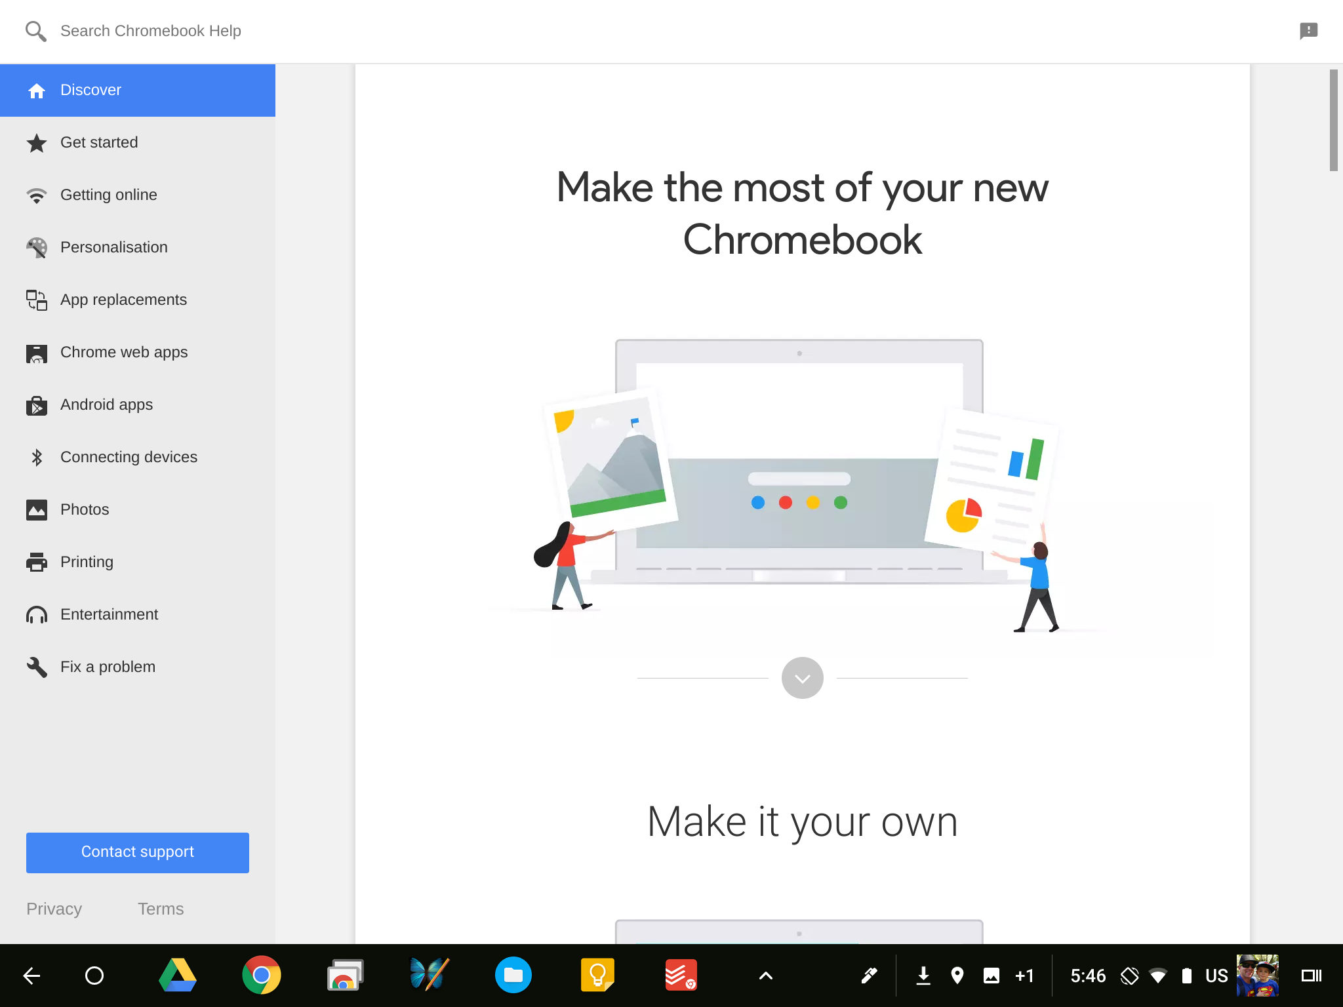Open Personalisation help topic
This screenshot has width=1343, height=1007.
click(x=138, y=248)
